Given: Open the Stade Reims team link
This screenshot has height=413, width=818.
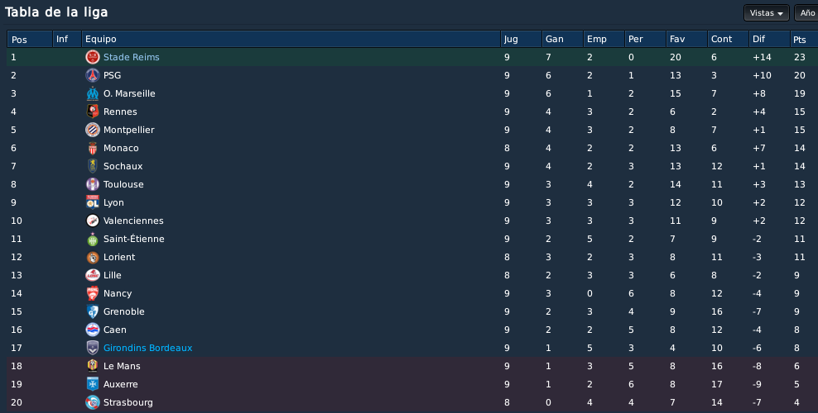Looking at the screenshot, I should coord(132,57).
